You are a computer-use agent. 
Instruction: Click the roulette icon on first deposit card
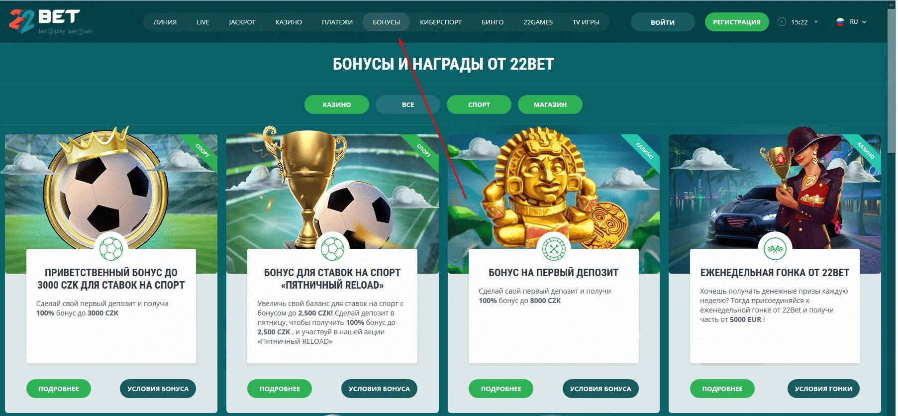click(x=554, y=249)
